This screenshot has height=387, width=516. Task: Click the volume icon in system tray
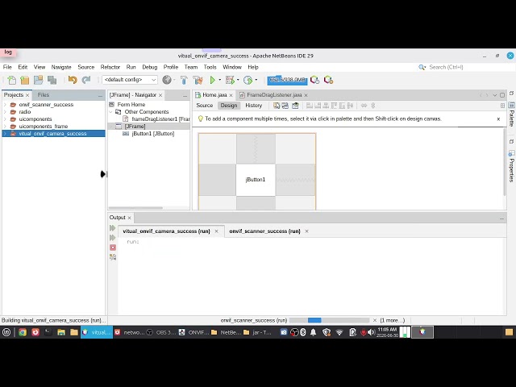[x=371, y=332]
